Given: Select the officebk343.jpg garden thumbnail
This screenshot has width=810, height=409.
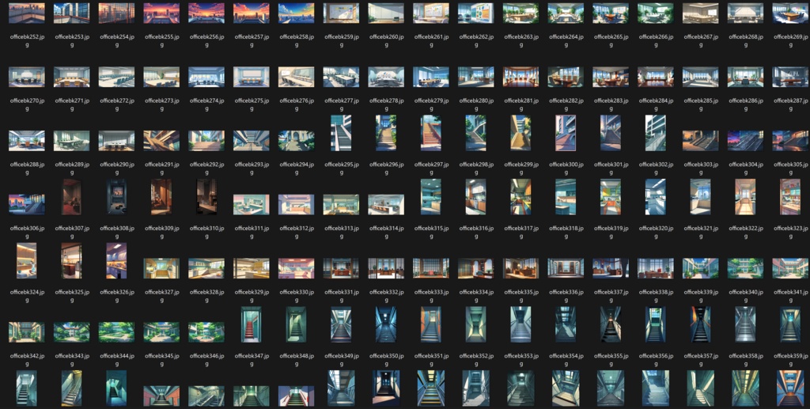Looking at the screenshot, I should point(72,332).
